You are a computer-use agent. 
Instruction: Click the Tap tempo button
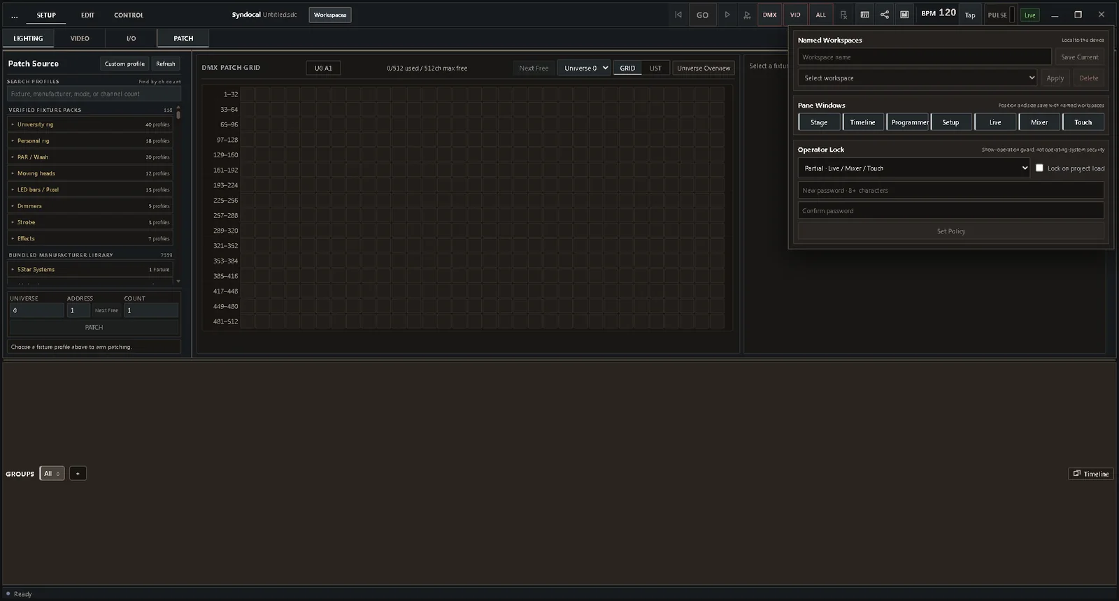click(x=970, y=15)
